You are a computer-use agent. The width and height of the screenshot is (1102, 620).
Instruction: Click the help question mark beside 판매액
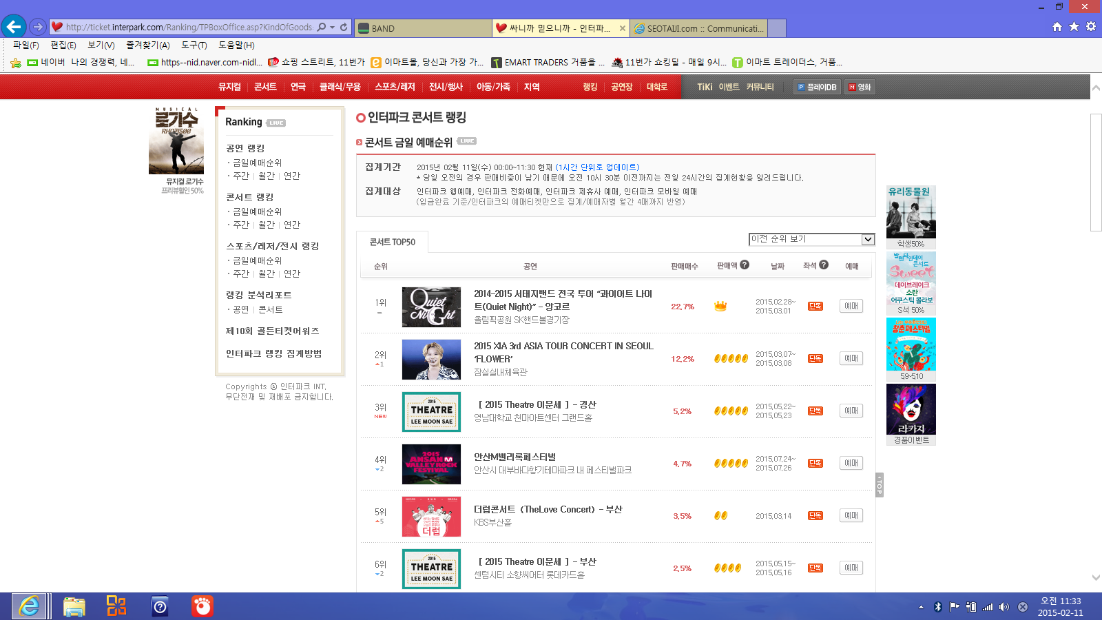coord(745,265)
